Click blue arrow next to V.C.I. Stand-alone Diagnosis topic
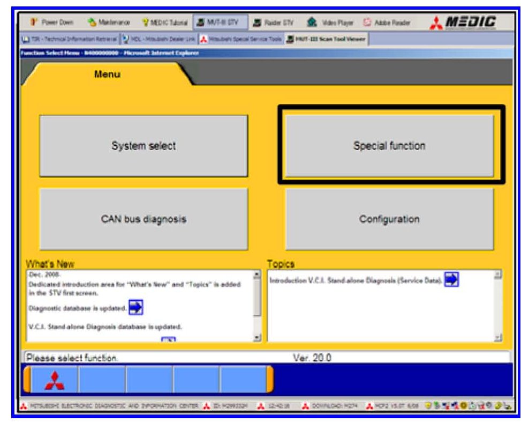 point(451,280)
